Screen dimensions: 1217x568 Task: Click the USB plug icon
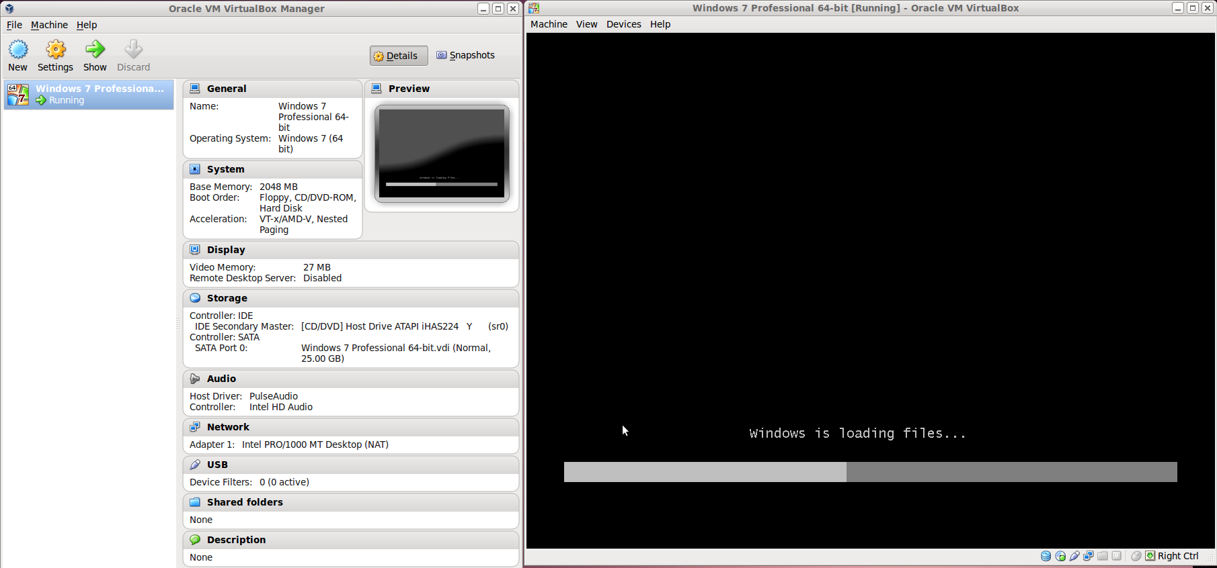click(195, 465)
